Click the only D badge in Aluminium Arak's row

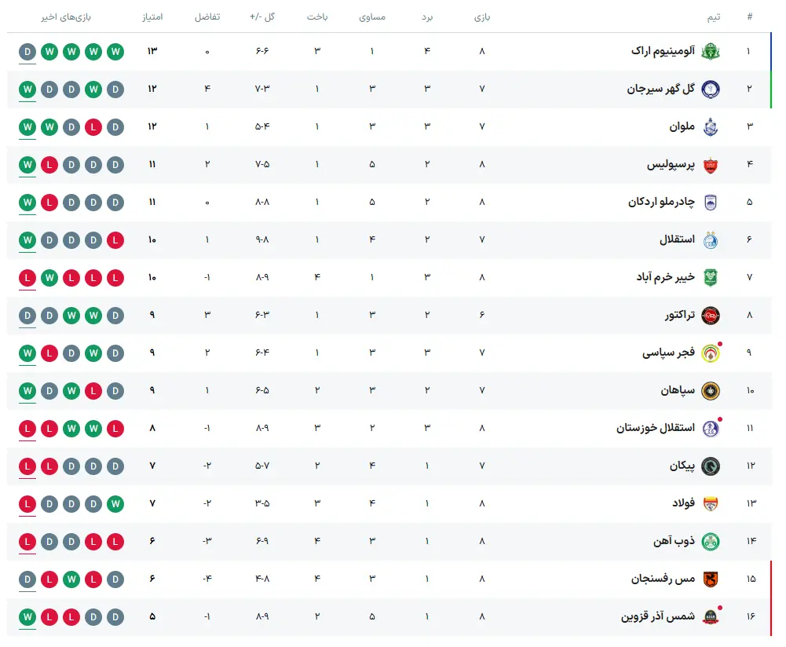(x=27, y=52)
